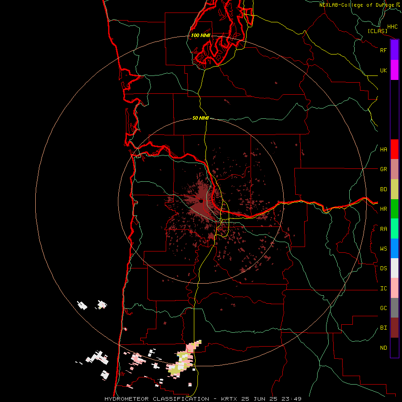The image size is (402, 402).
Task: Click the RF purple legend swatch
Action: [394, 50]
